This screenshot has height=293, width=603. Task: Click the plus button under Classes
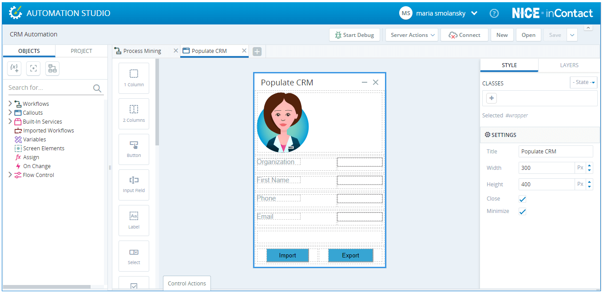(x=492, y=98)
